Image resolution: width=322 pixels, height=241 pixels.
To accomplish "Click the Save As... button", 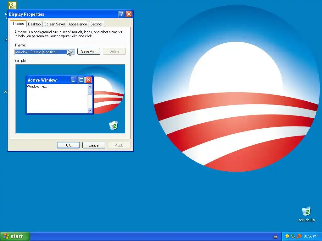I will click(x=89, y=51).
